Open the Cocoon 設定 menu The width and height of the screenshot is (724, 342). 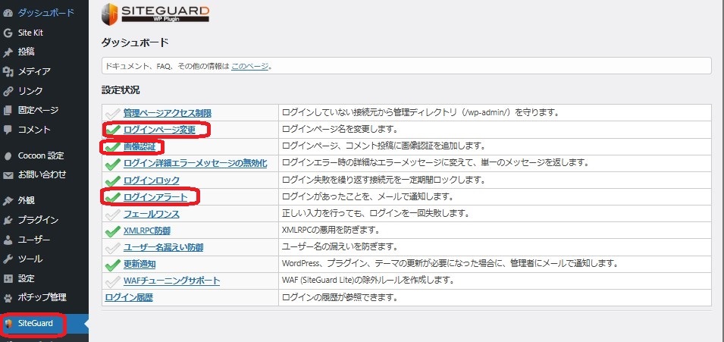(x=41, y=155)
